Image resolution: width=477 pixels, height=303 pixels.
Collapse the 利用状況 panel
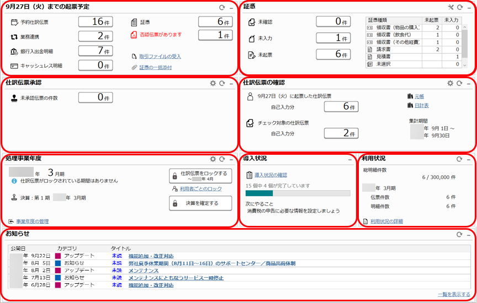point(469,159)
